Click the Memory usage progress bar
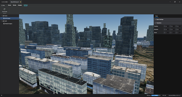182x97 pixels. pos(156,95)
